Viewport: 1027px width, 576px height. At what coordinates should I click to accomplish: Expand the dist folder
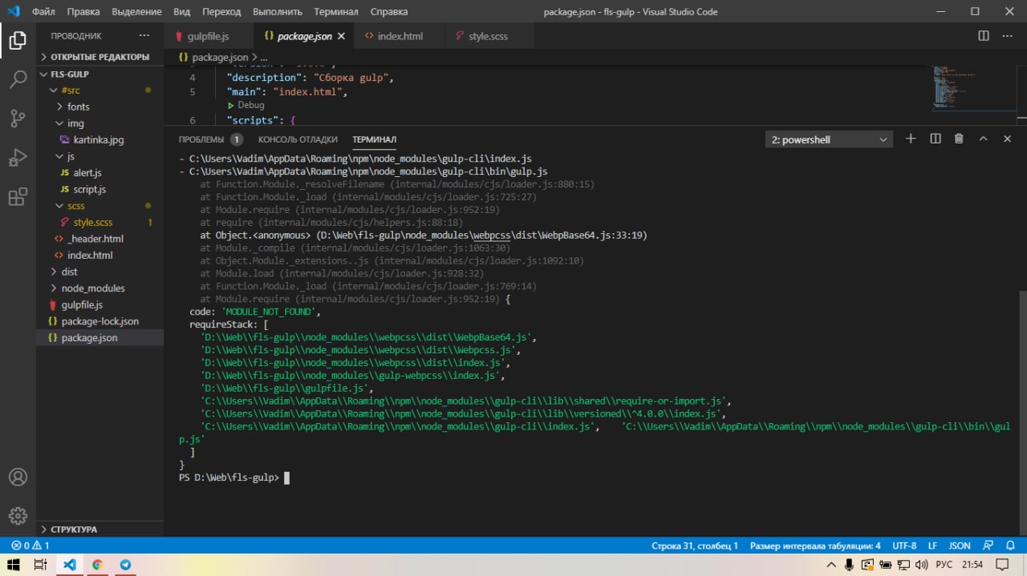tap(100, 272)
